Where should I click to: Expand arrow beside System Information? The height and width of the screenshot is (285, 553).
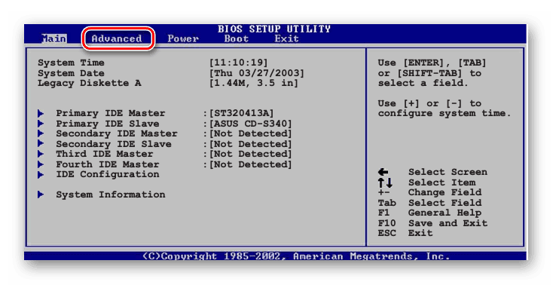point(41,195)
